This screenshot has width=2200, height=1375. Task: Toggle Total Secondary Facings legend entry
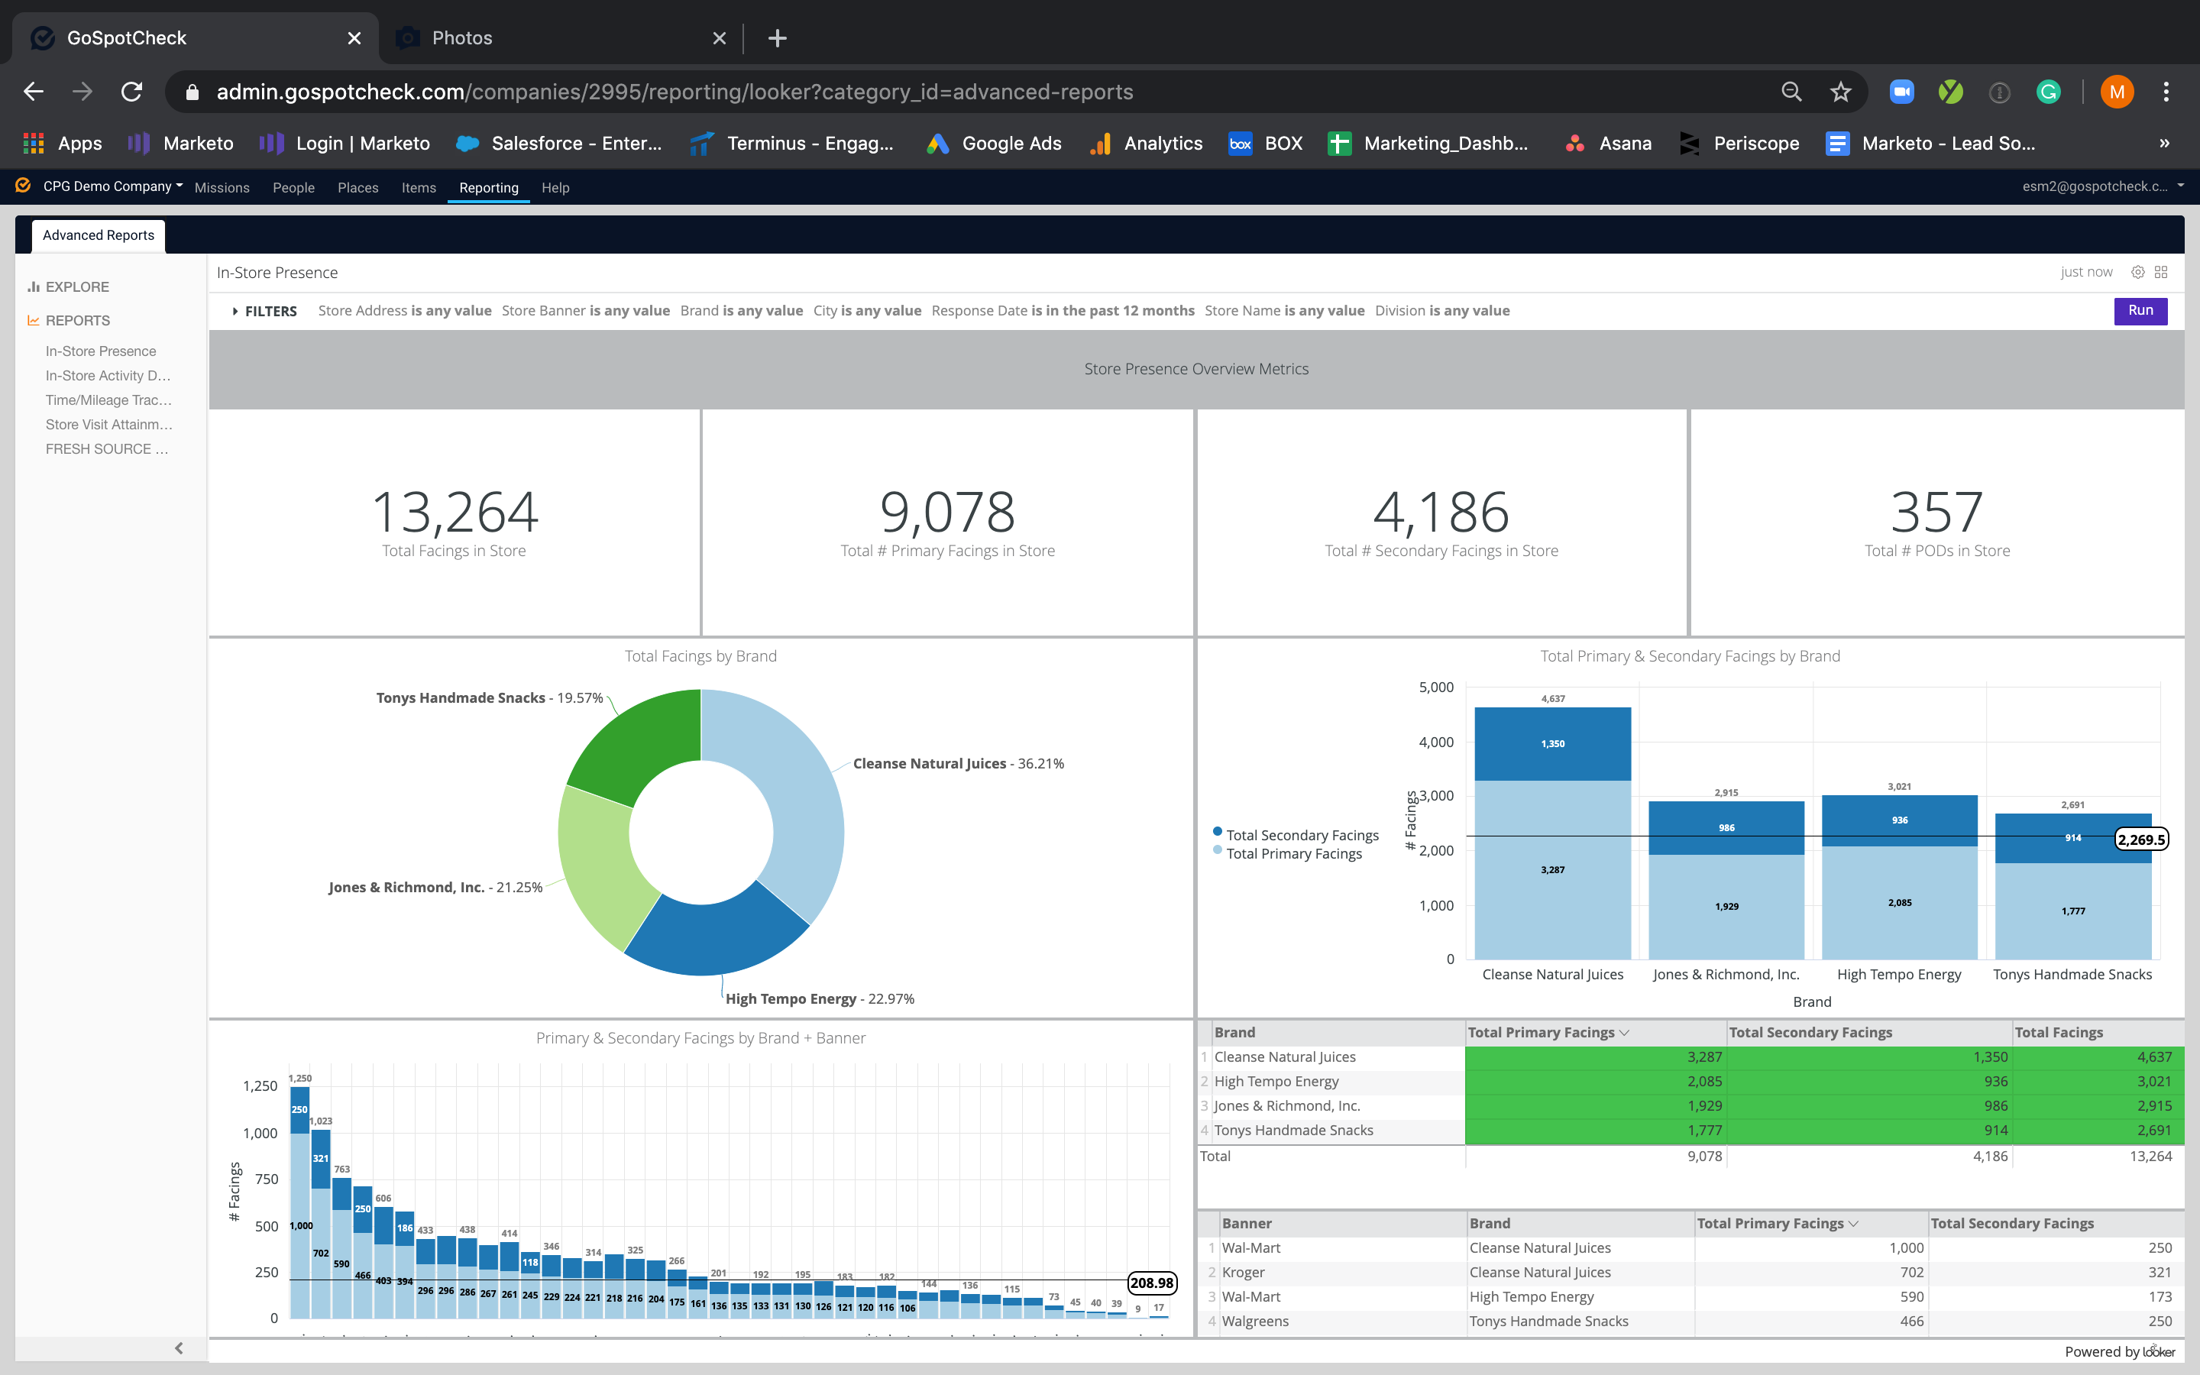click(1295, 835)
